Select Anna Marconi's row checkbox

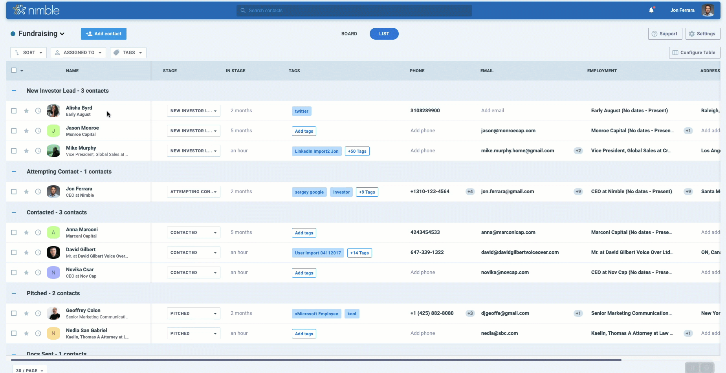tap(14, 232)
